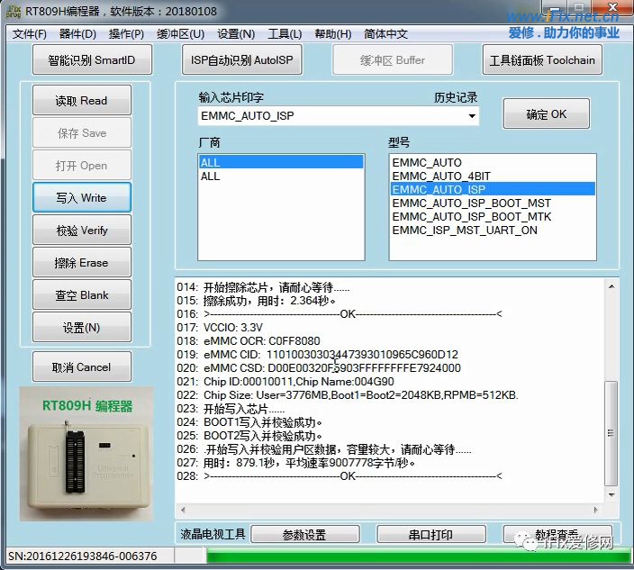Select EMMC_AUTO_4BIT in the model list
Viewport: 634px width, 570px height.
(493, 176)
